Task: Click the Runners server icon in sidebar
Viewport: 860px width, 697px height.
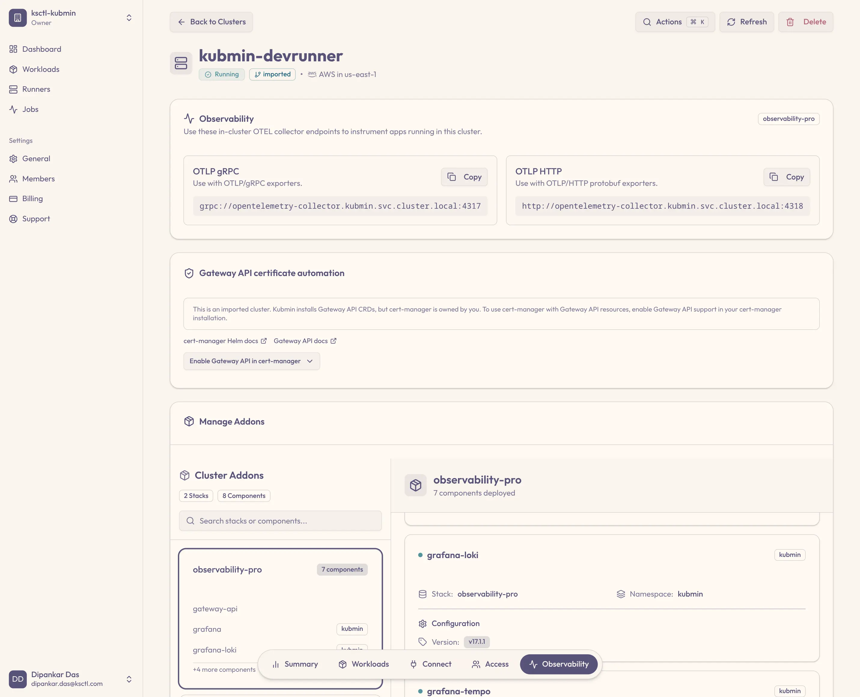Action: click(13, 89)
